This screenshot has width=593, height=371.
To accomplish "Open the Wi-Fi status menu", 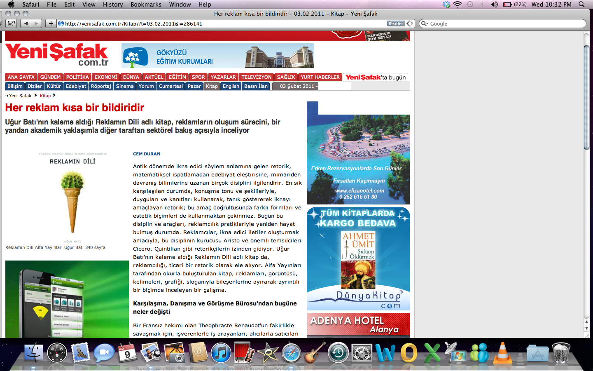I will (x=458, y=5).
